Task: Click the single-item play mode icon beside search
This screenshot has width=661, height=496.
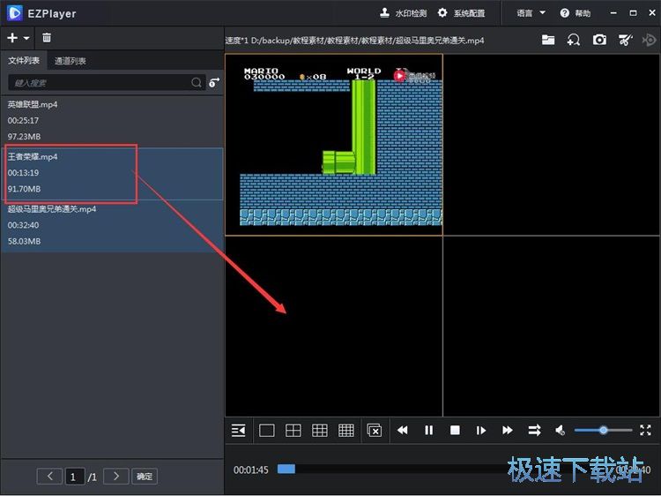Action: click(214, 82)
